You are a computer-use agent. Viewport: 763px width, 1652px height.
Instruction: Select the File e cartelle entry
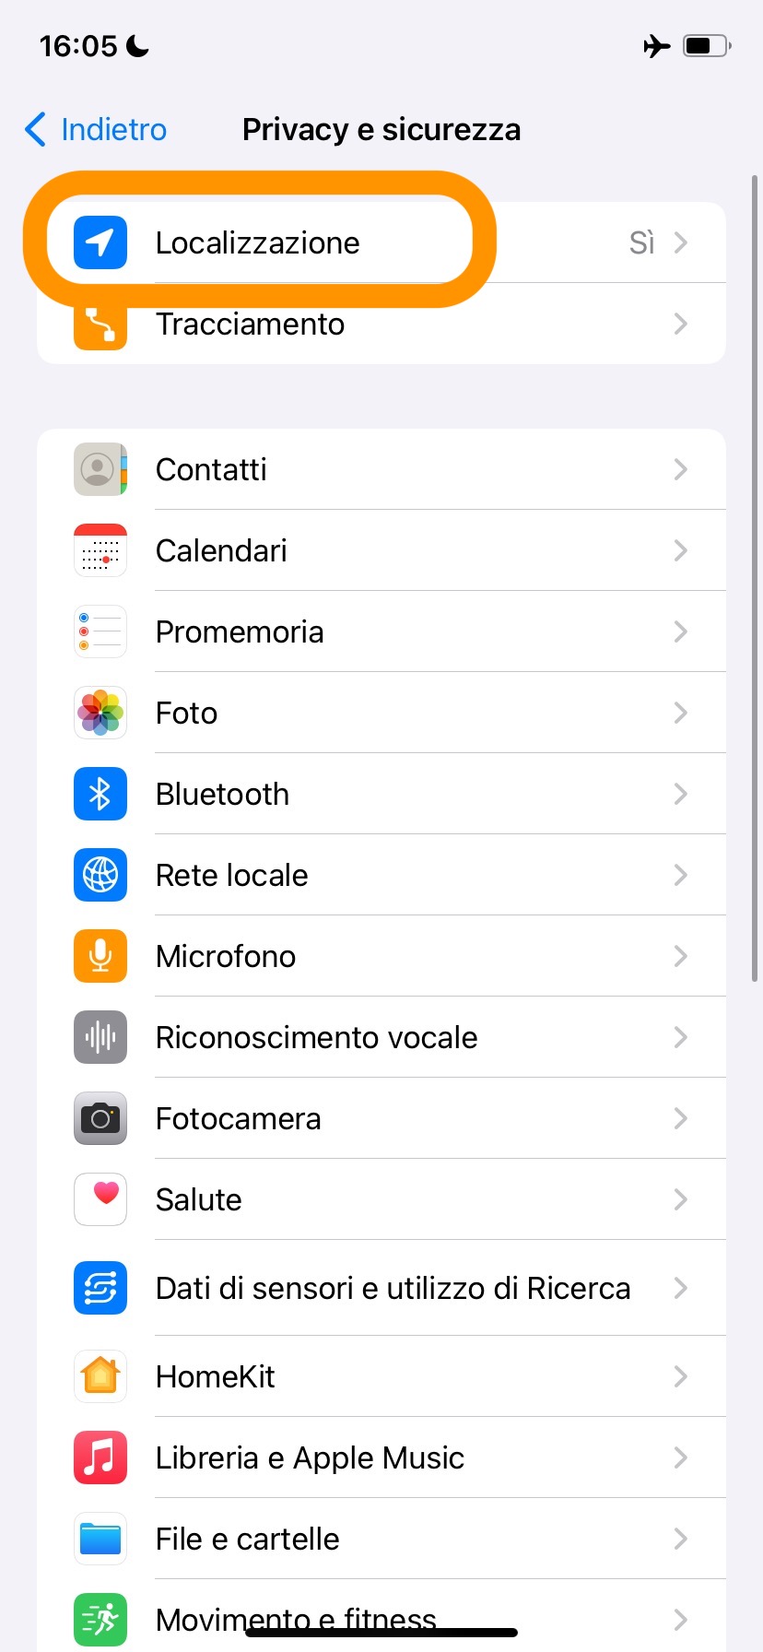click(x=247, y=1539)
